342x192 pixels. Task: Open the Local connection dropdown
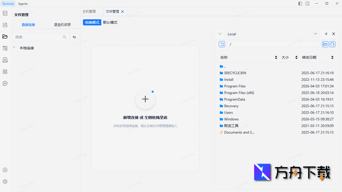(x=272, y=34)
